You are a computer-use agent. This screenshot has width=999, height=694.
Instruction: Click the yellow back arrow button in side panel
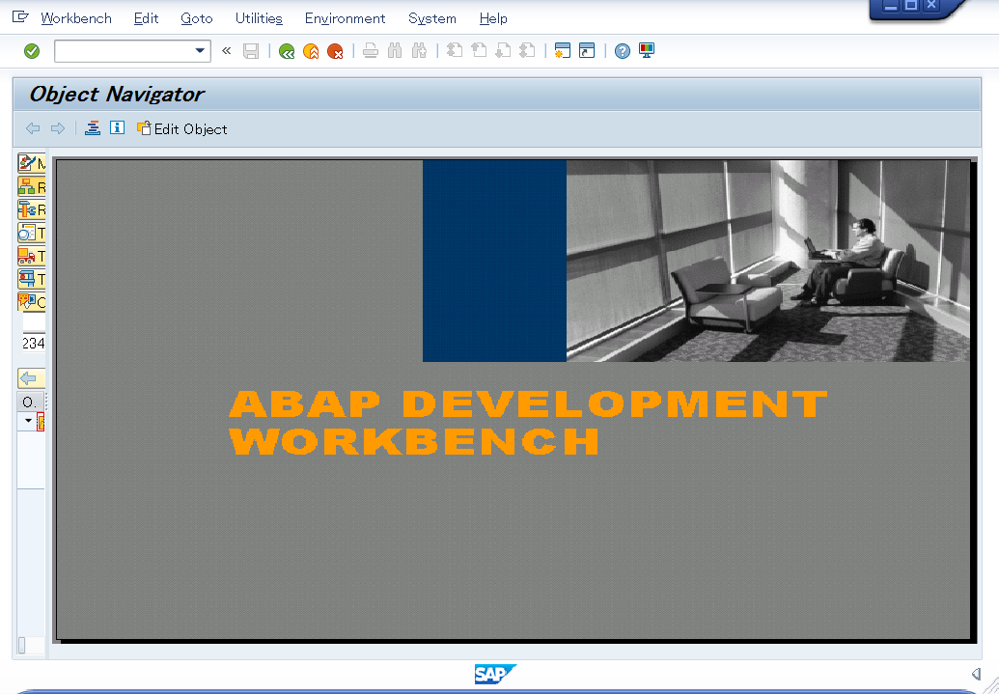31,378
